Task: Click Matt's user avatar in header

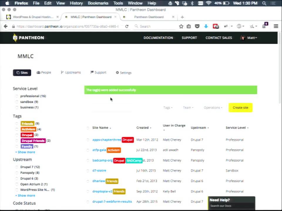Action: pos(243,38)
